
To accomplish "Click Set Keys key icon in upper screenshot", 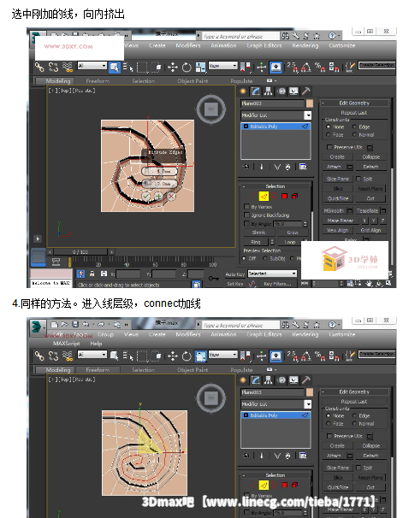I will (x=214, y=279).
